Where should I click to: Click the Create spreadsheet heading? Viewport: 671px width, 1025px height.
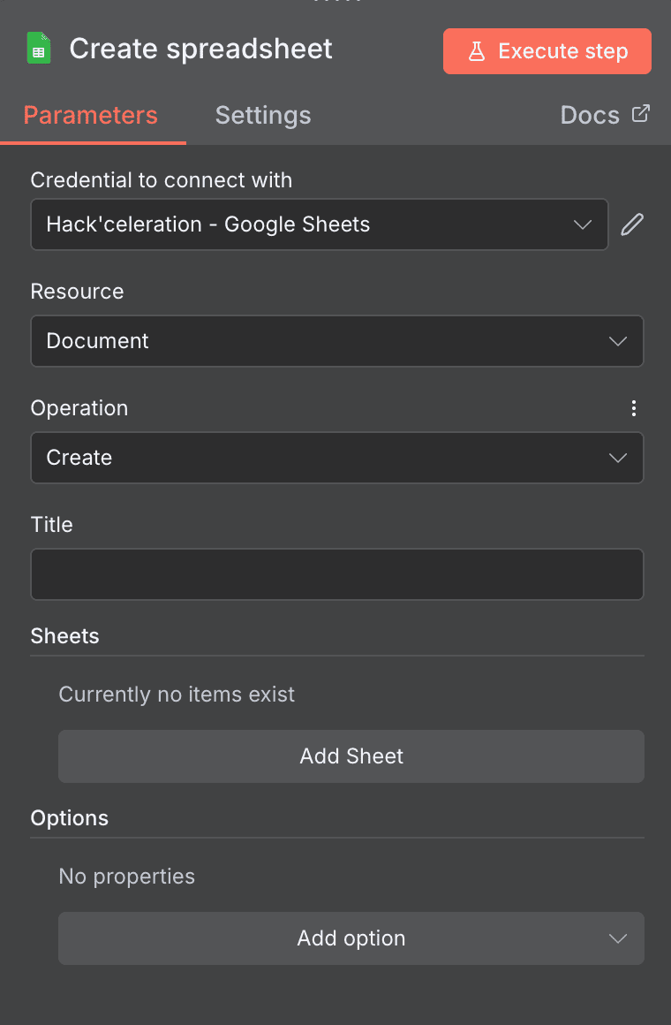pyautogui.click(x=200, y=49)
